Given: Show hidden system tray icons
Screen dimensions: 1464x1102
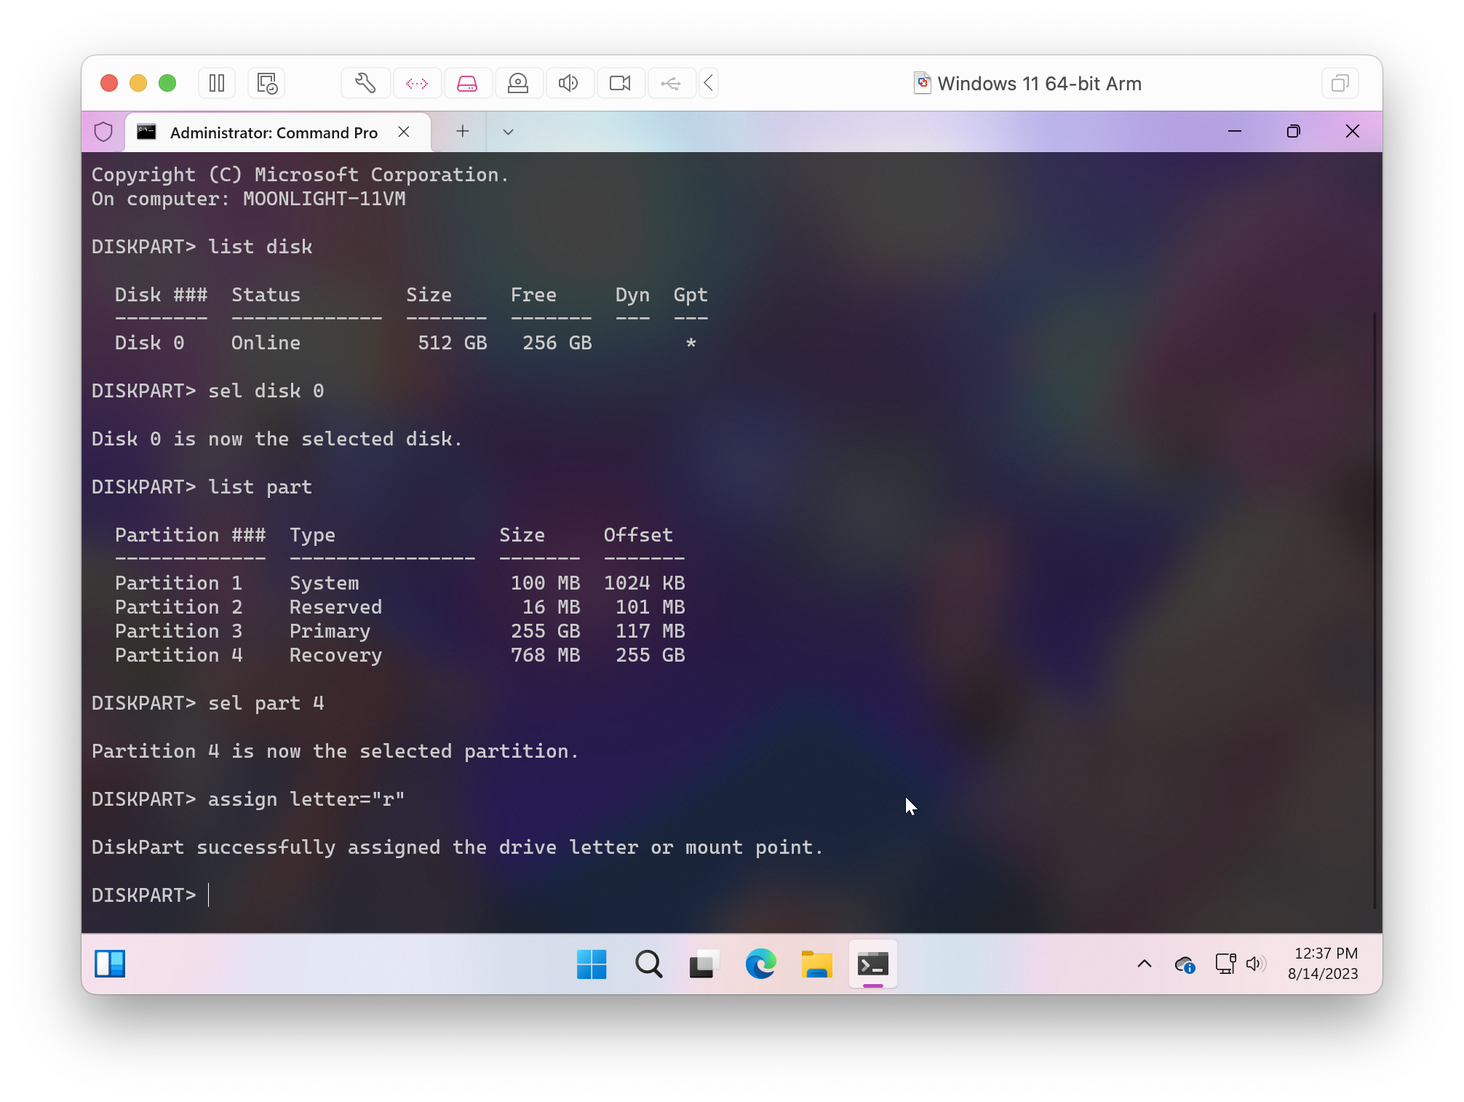Looking at the screenshot, I should point(1145,964).
